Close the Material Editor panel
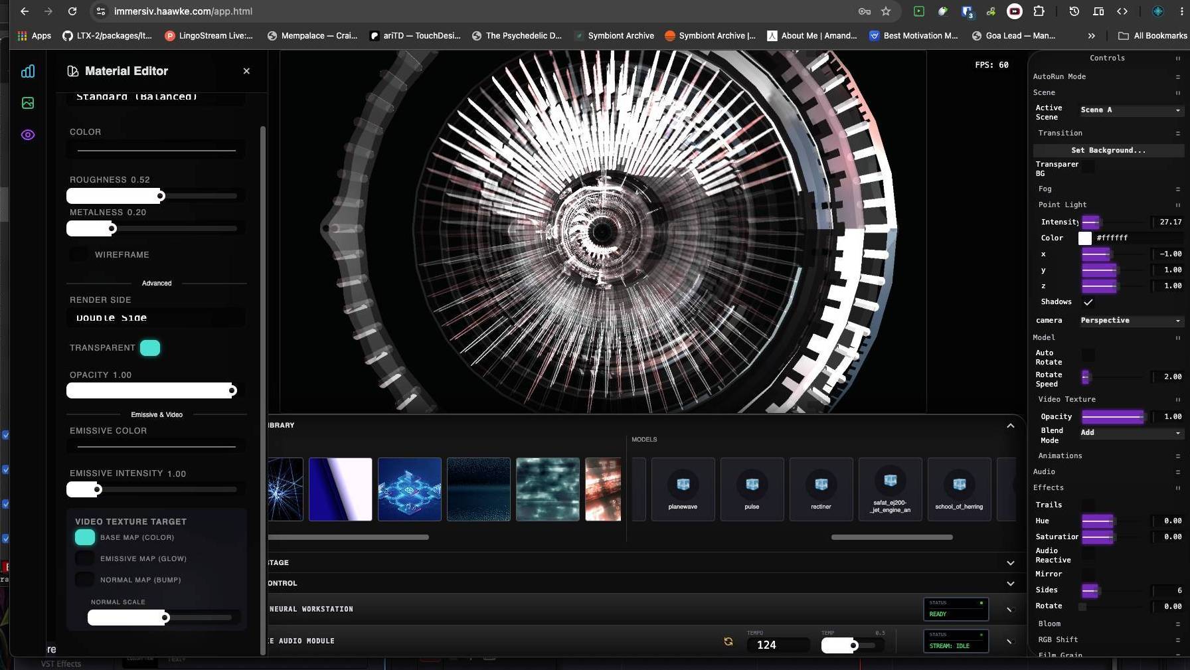 click(x=246, y=71)
